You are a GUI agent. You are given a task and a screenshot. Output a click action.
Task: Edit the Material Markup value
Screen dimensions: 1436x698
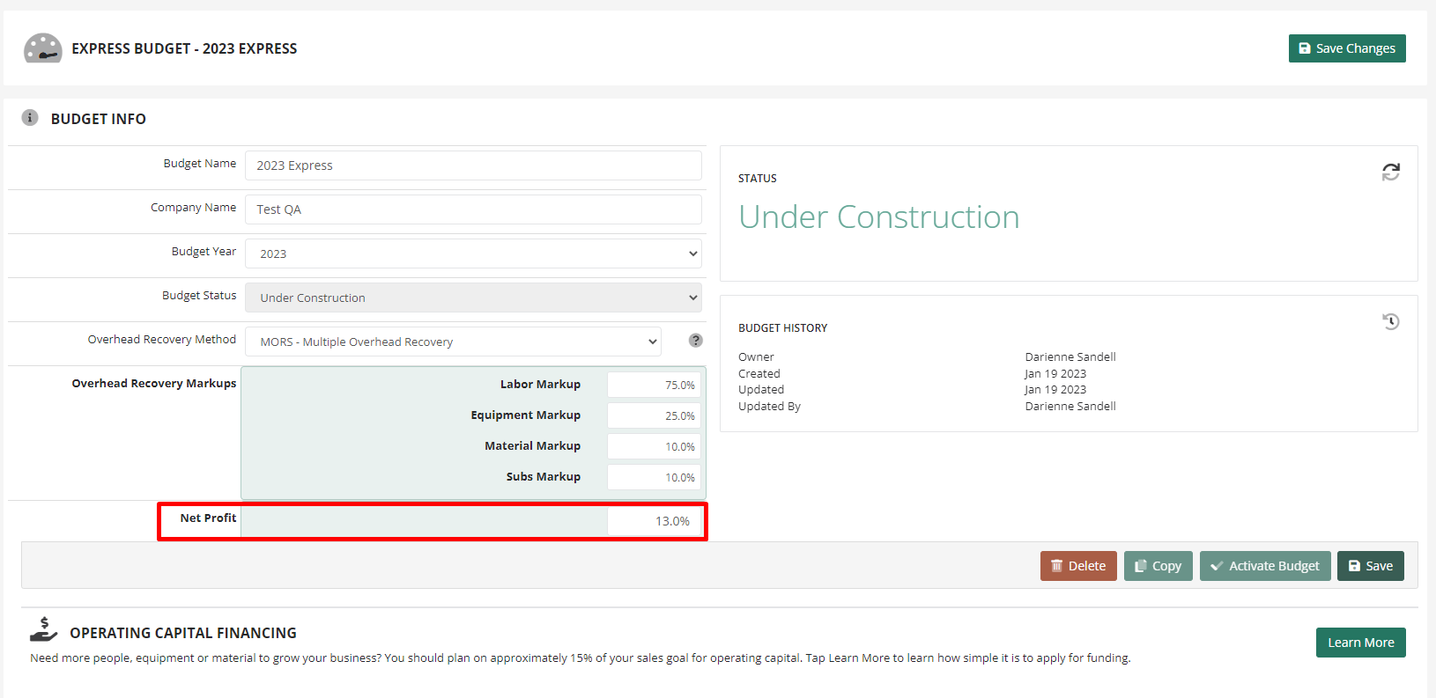[654, 446]
